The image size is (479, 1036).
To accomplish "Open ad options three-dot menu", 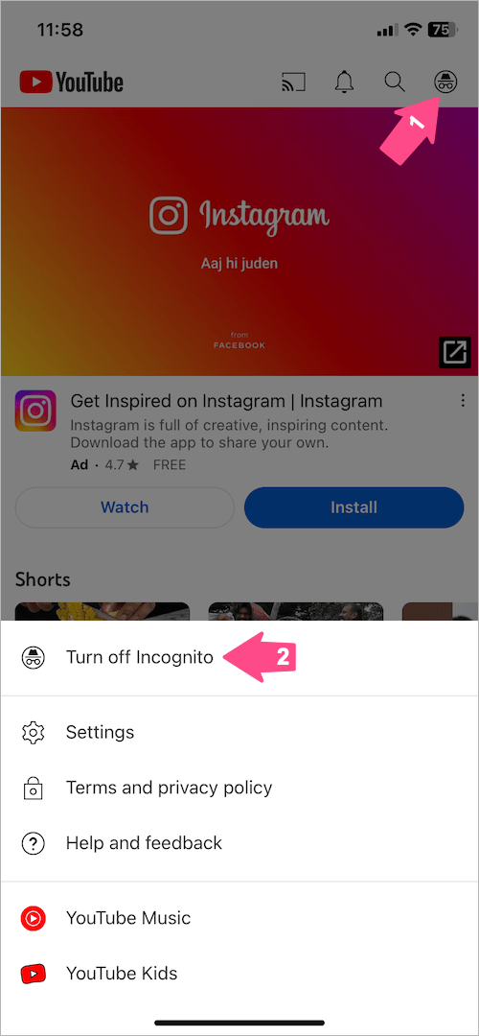I will point(463,400).
